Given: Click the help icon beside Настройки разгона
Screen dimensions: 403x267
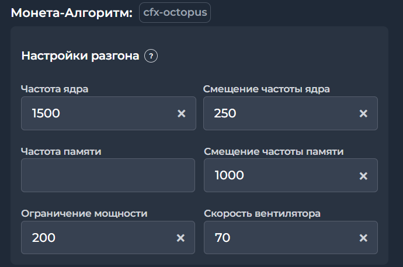Looking at the screenshot, I should pyautogui.click(x=151, y=57).
